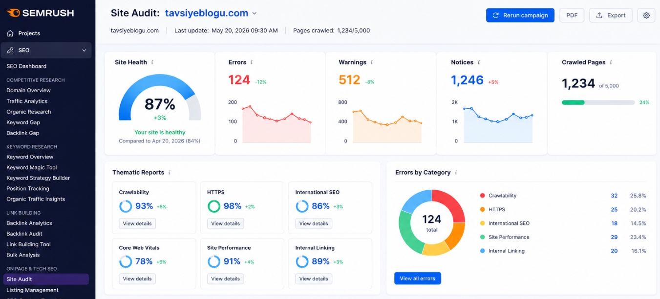The height and width of the screenshot is (299, 660).
Task: Click the info icon next to Thematic Reports
Action: point(170,173)
